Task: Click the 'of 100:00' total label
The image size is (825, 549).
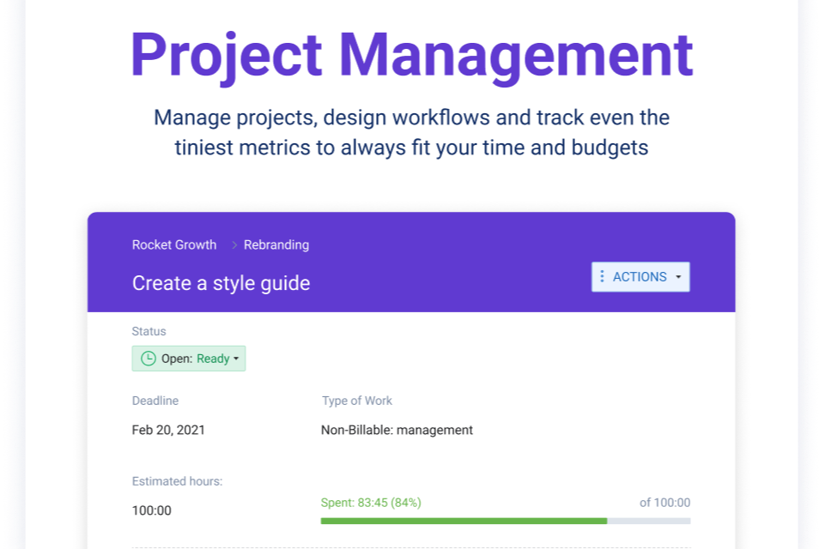Action: click(x=664, y=503)
